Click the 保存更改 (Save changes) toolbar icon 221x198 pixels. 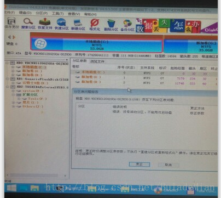click(x=11, y=23)
